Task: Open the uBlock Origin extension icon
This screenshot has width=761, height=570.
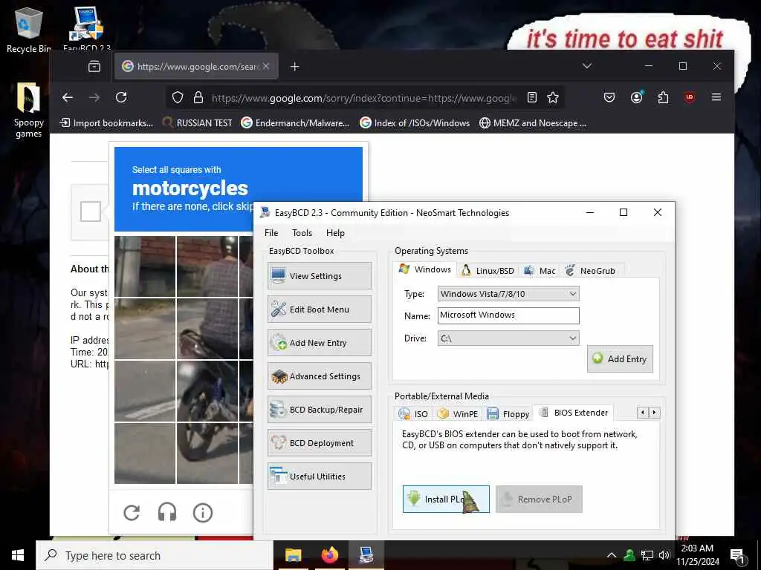Action: tap(690, 97)
